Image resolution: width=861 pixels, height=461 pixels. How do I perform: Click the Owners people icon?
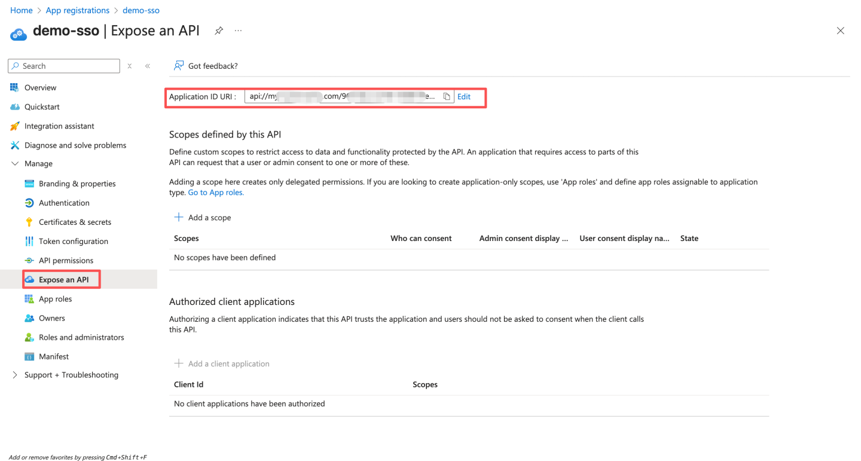(x=29, y=318)
